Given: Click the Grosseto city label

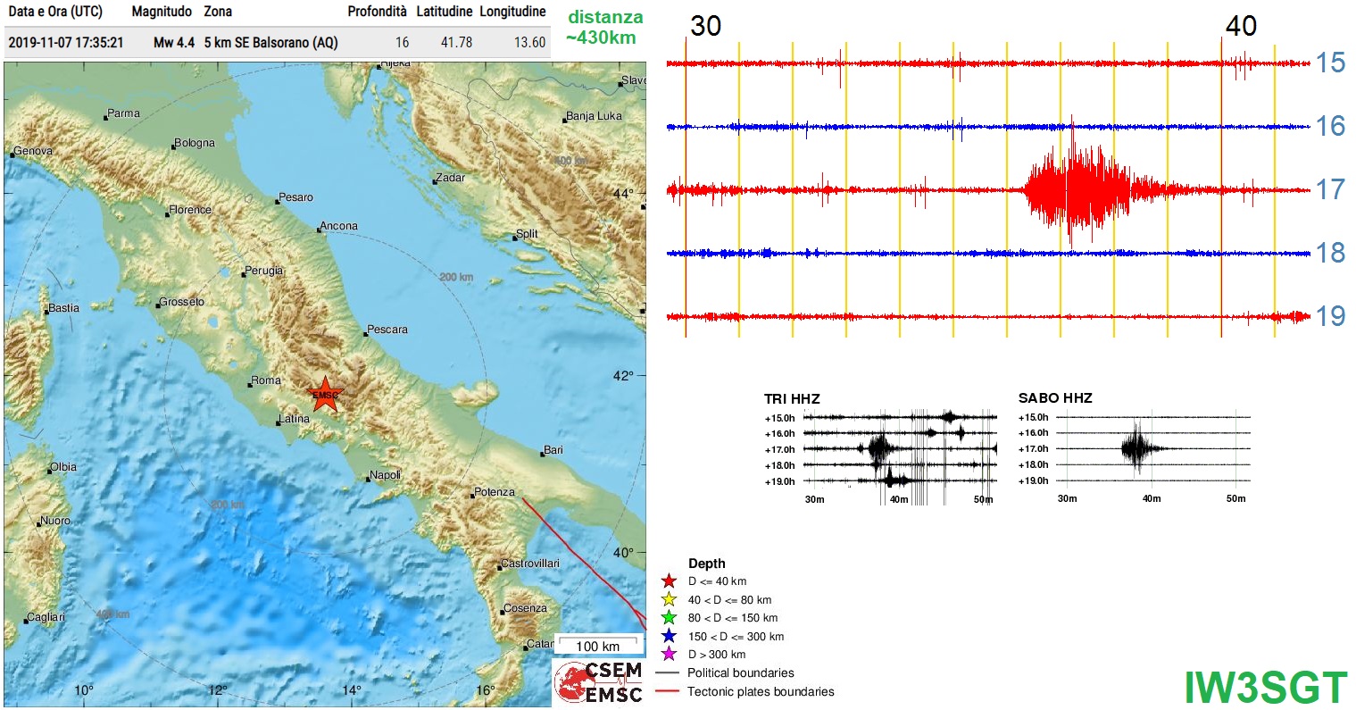Looking at the screenshot, I should click(x=182, y=302).
